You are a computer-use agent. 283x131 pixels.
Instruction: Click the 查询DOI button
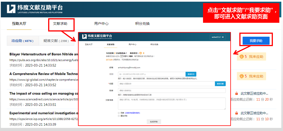point(191,74)
